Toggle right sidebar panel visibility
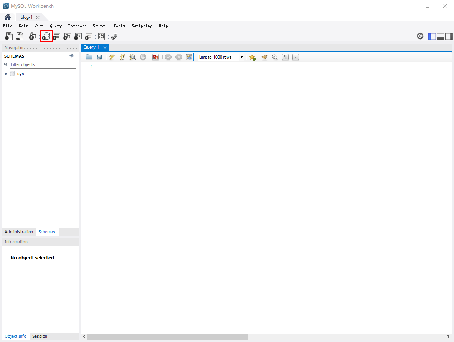The width and height of the screenshot is (454, 342). [449, 36]
